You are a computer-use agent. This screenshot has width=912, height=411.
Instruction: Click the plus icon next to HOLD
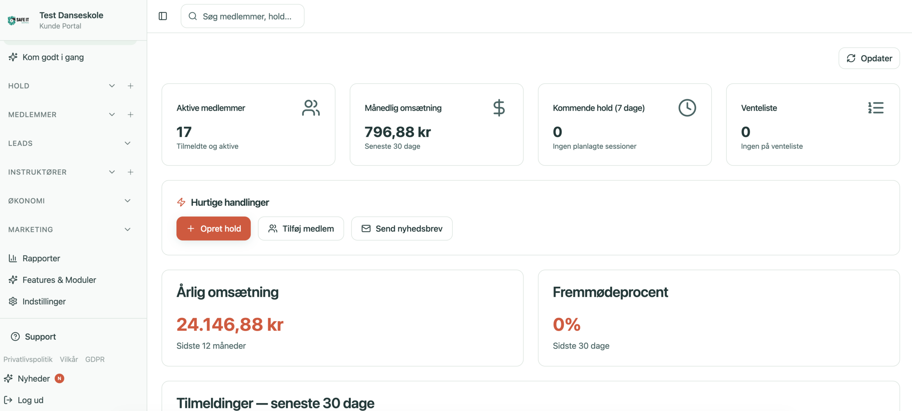[130, 86]
